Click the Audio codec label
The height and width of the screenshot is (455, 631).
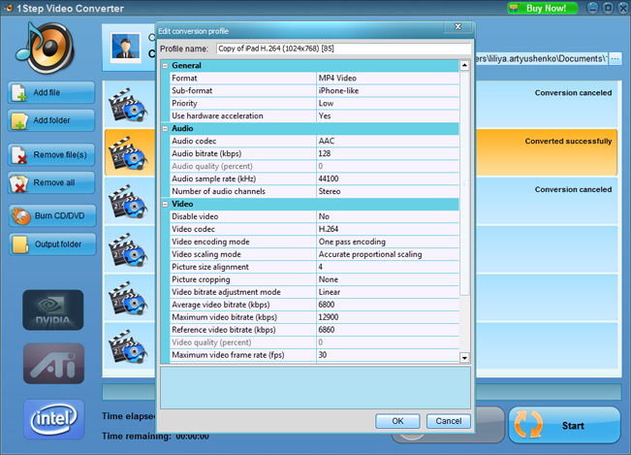click(x=194, y=141)
